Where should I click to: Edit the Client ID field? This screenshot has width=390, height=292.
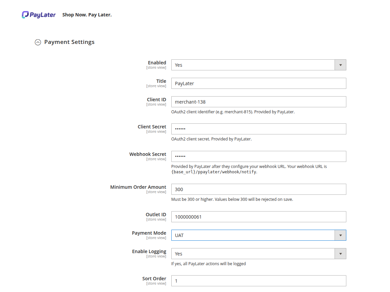click(259, 102)
